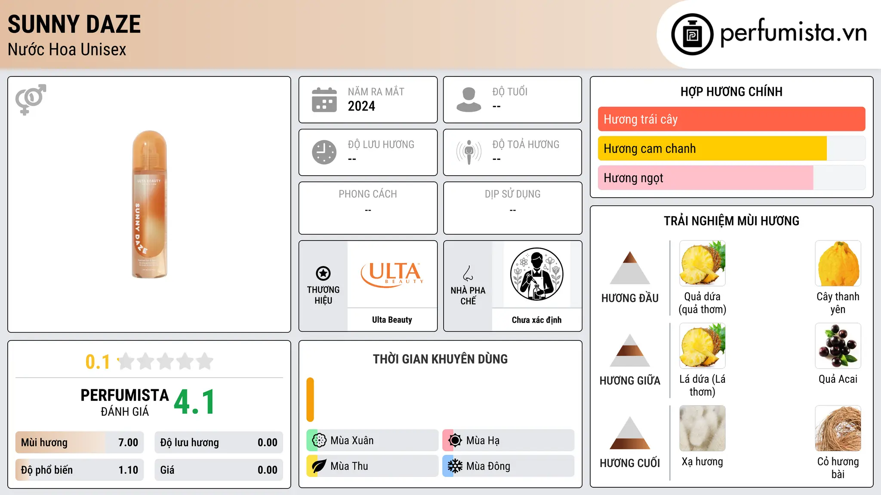
Task: Click the person icon beside Độ tuổi
Action: [469, 100]
